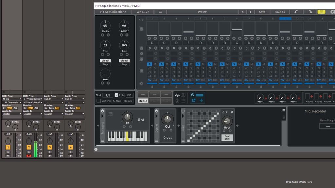Open the HY-SeqCollection2 hamburger menu

point(160,11)
